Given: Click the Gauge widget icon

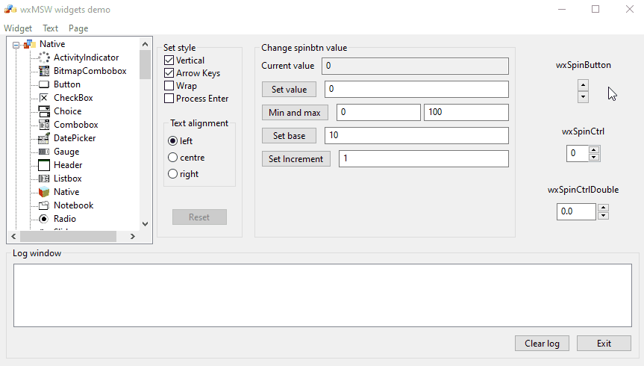Looking at the screenshot, I should click(x=44, y=152).
